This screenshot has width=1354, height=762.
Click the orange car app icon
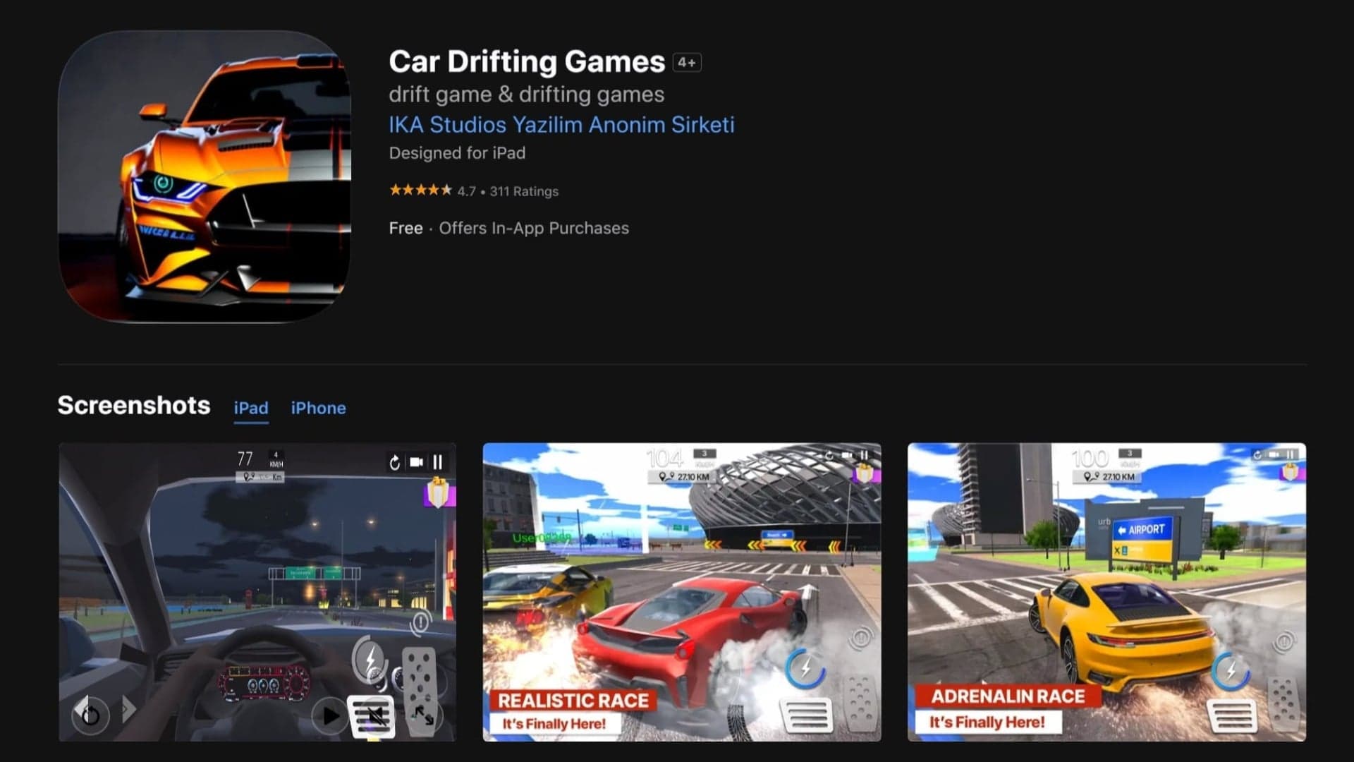[205, 176]
